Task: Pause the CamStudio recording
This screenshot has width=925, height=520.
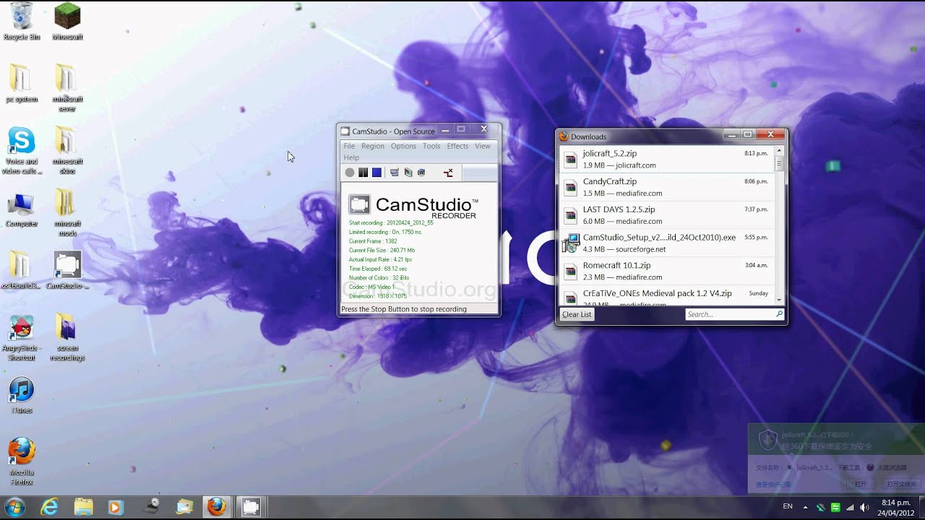Action: pos(363,173)
